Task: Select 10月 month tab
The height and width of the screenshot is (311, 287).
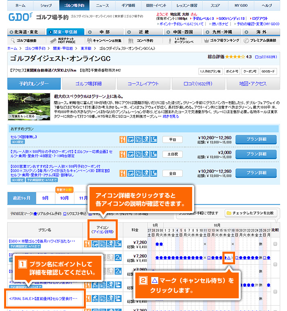Action: pos(65,198)
